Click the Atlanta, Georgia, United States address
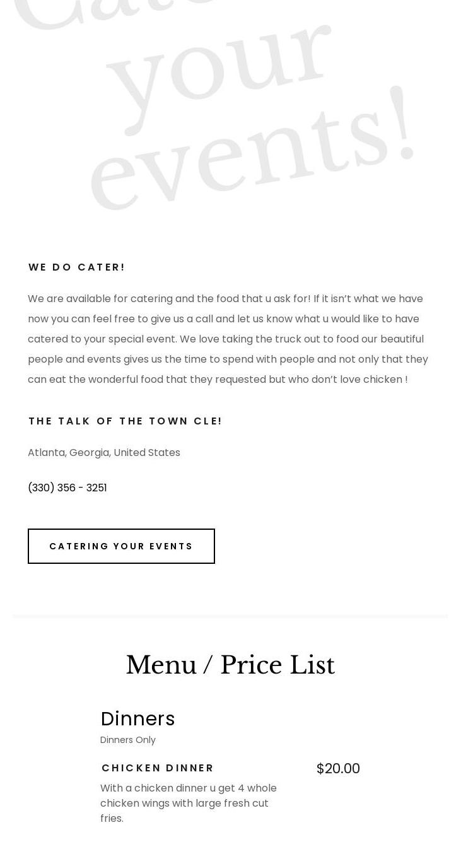This screenshot has width=473, height=842. pos(104,452)
